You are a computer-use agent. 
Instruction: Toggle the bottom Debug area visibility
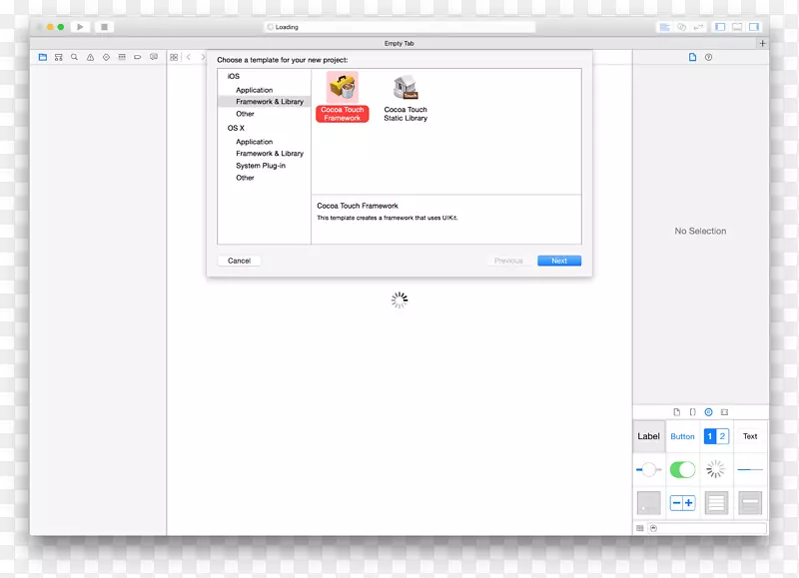coord(737,27)
